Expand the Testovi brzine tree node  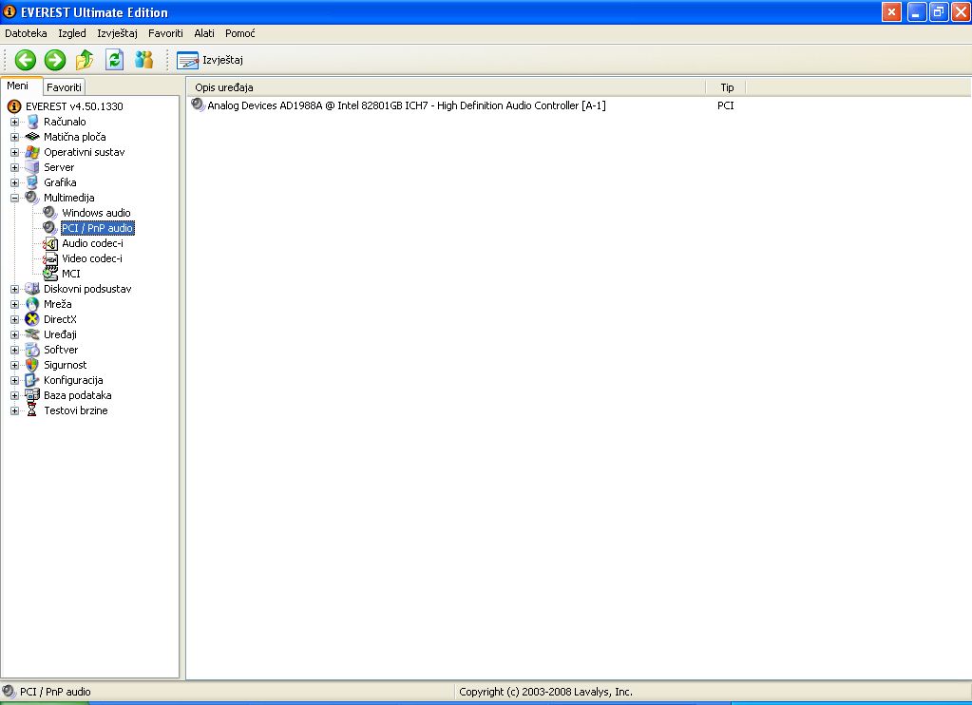(x=15, y=410)
